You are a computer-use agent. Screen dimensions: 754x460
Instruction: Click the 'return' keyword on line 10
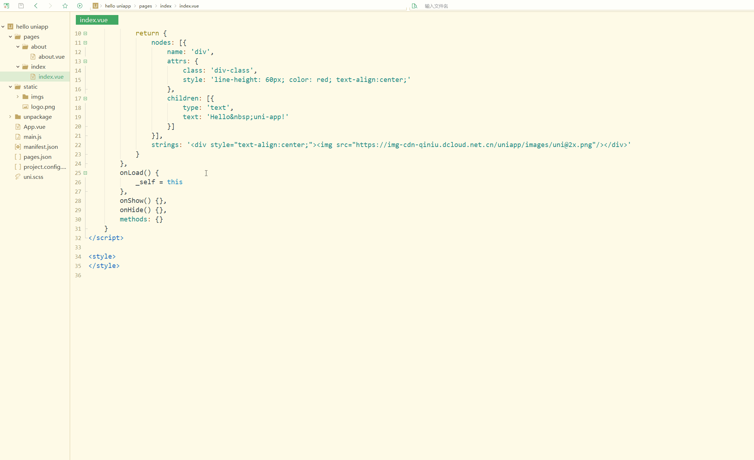coord(147,33)
